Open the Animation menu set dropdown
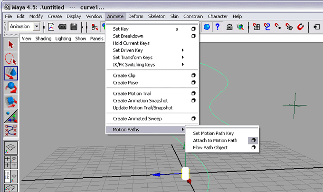The height and width of the screenshot is (192, 323). tap(37, 27)
